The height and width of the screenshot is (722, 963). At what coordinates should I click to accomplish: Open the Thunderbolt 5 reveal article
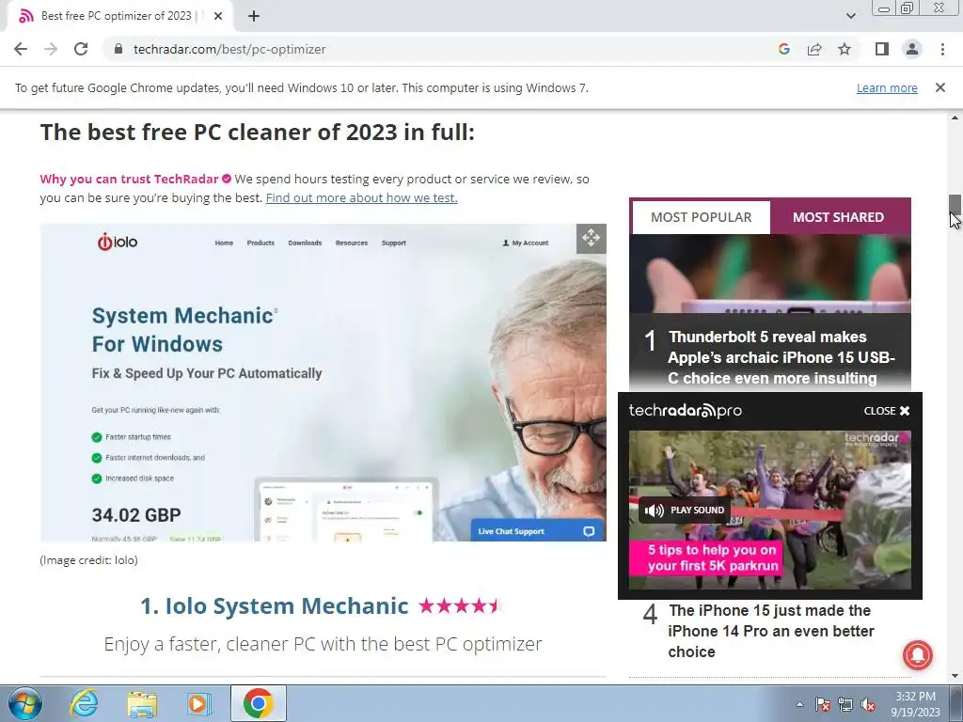pyautogui.click(x=781, y=357)
